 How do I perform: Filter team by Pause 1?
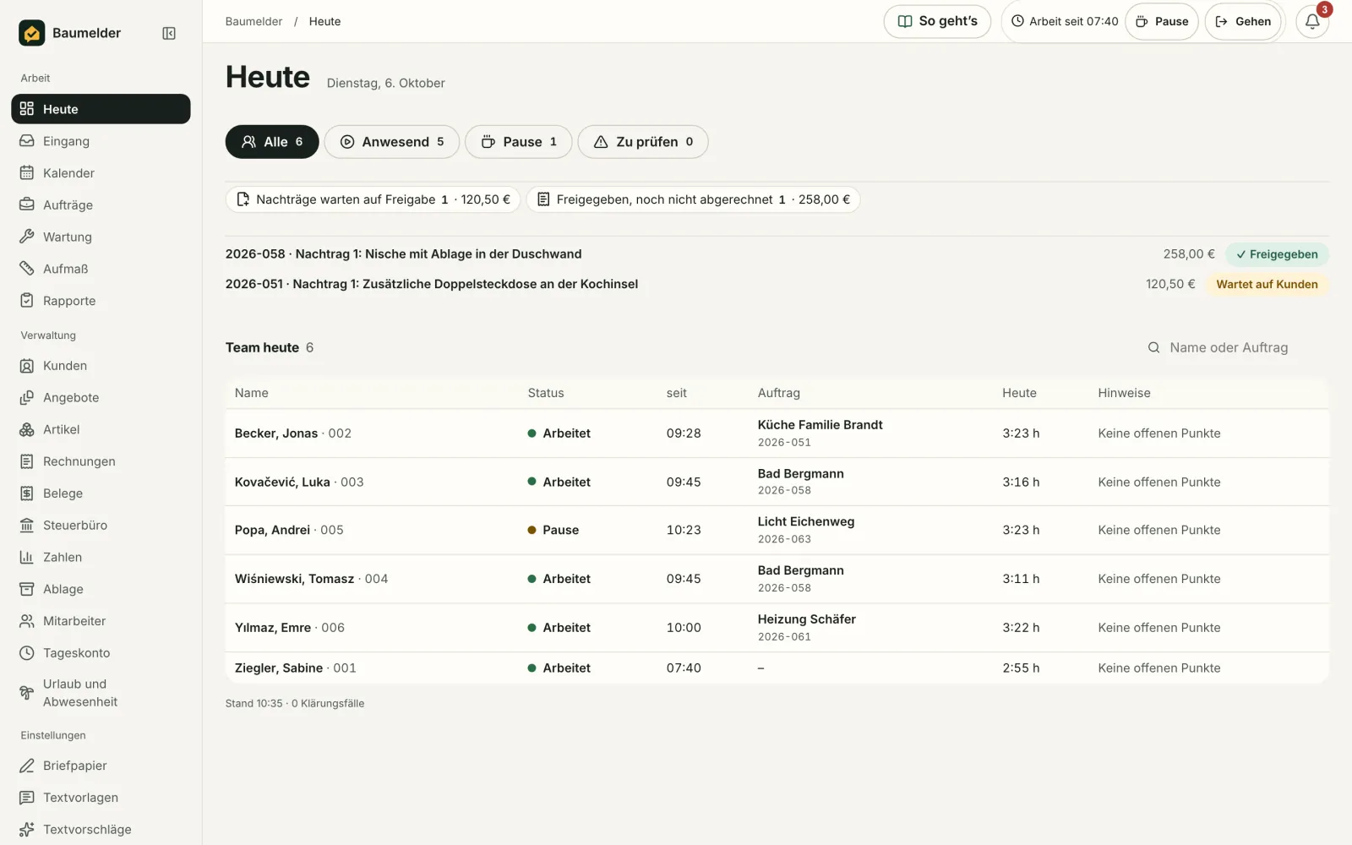(x=519, y=142)
